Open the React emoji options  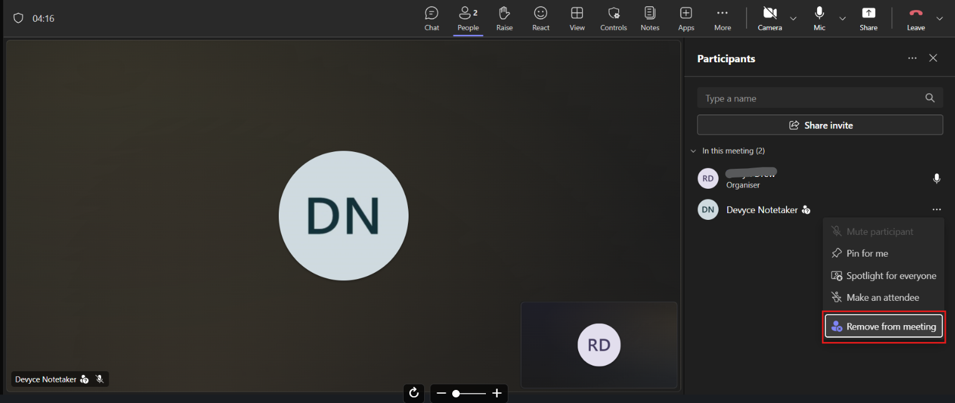tap(541, 19)
